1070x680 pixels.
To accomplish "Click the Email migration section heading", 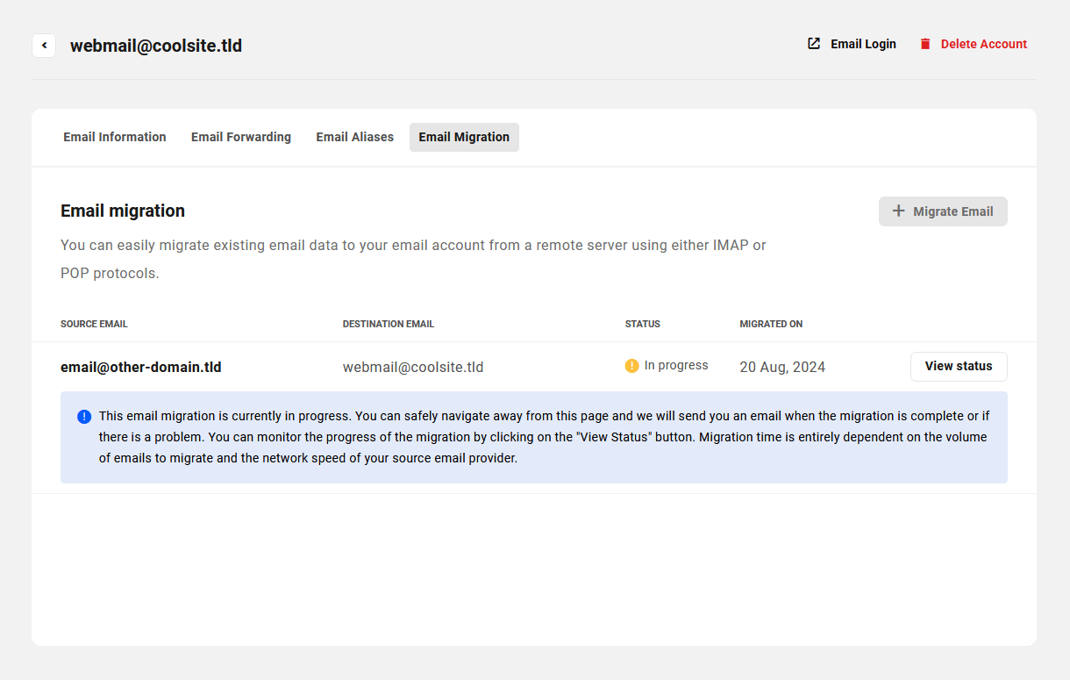I will tap(123, 211).
